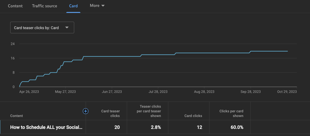This screenshot has width=310, height=136.
Task: Expand Card teaser clicks by: Card dropdown
Action: point(42,28)
